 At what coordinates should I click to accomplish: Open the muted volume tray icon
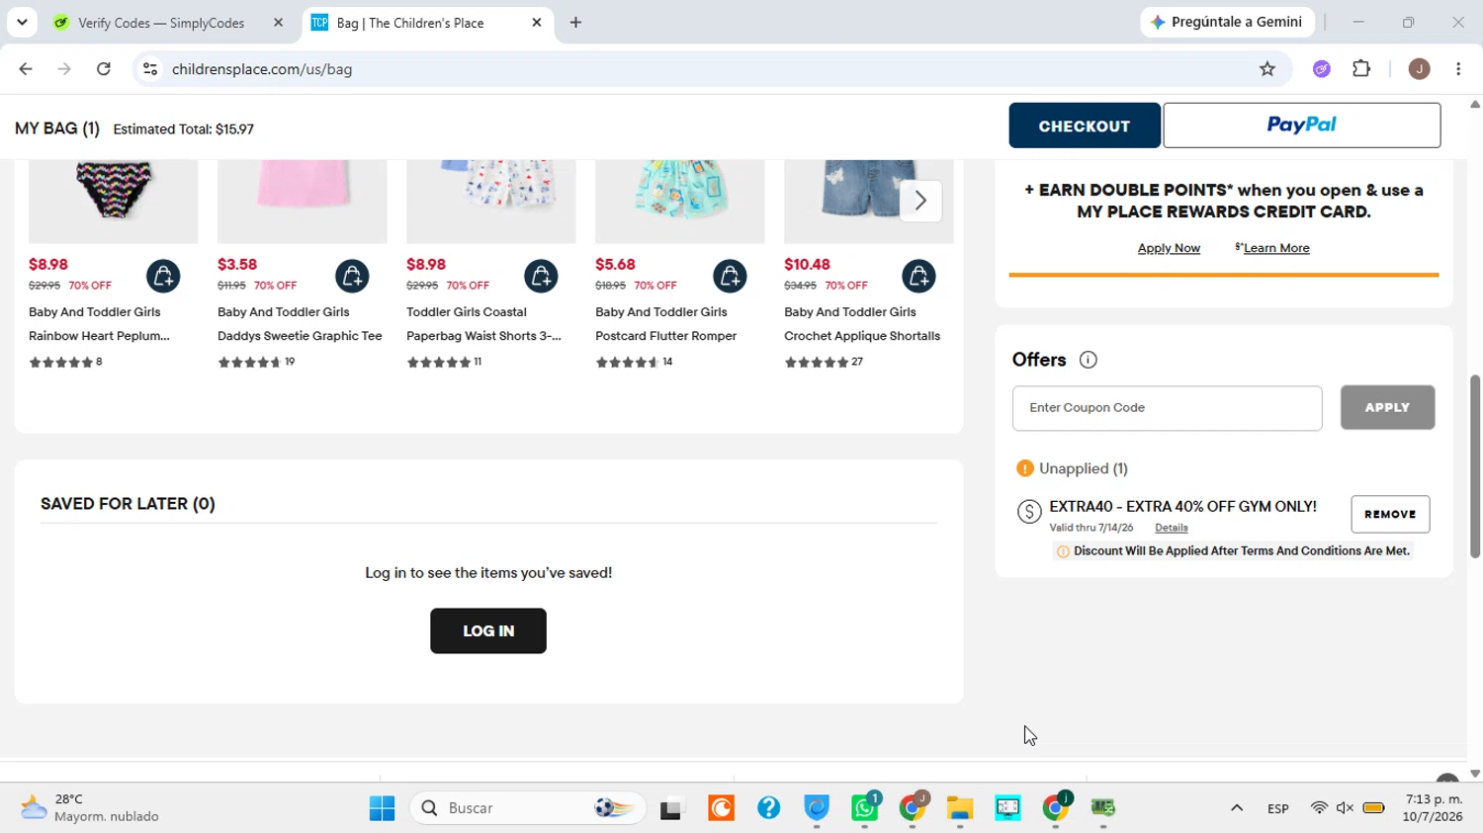coord(1346,808)
